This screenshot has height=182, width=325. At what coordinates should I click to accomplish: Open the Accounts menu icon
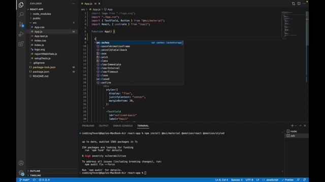pos(21,163)
